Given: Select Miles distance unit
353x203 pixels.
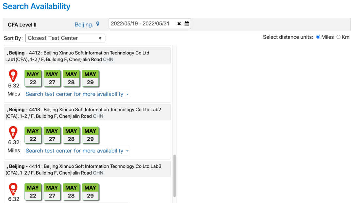Looking at the screenshot, I should pos(318,37).
